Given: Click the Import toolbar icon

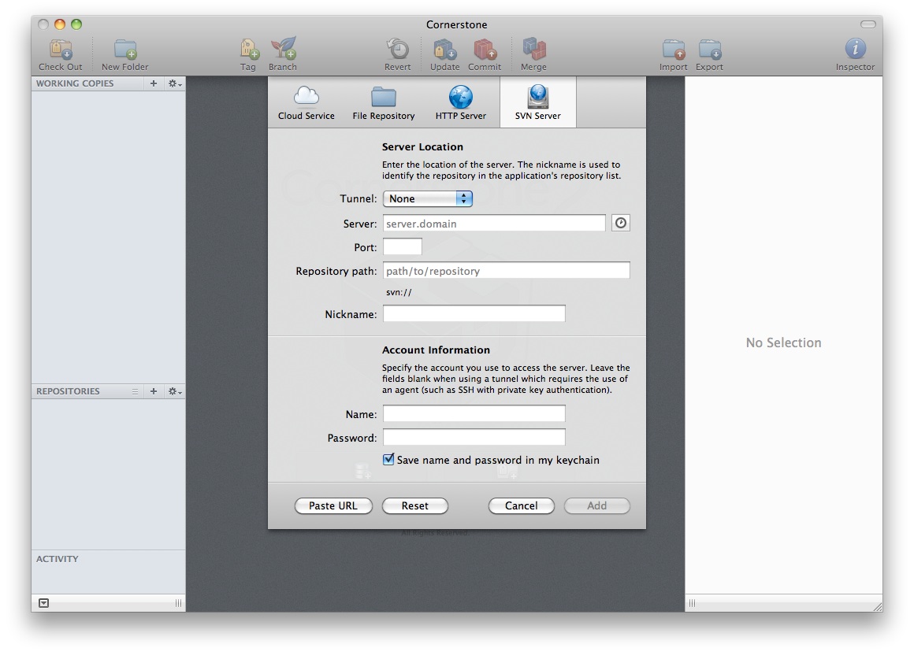Looking at the screenshot, I should 673,55.
